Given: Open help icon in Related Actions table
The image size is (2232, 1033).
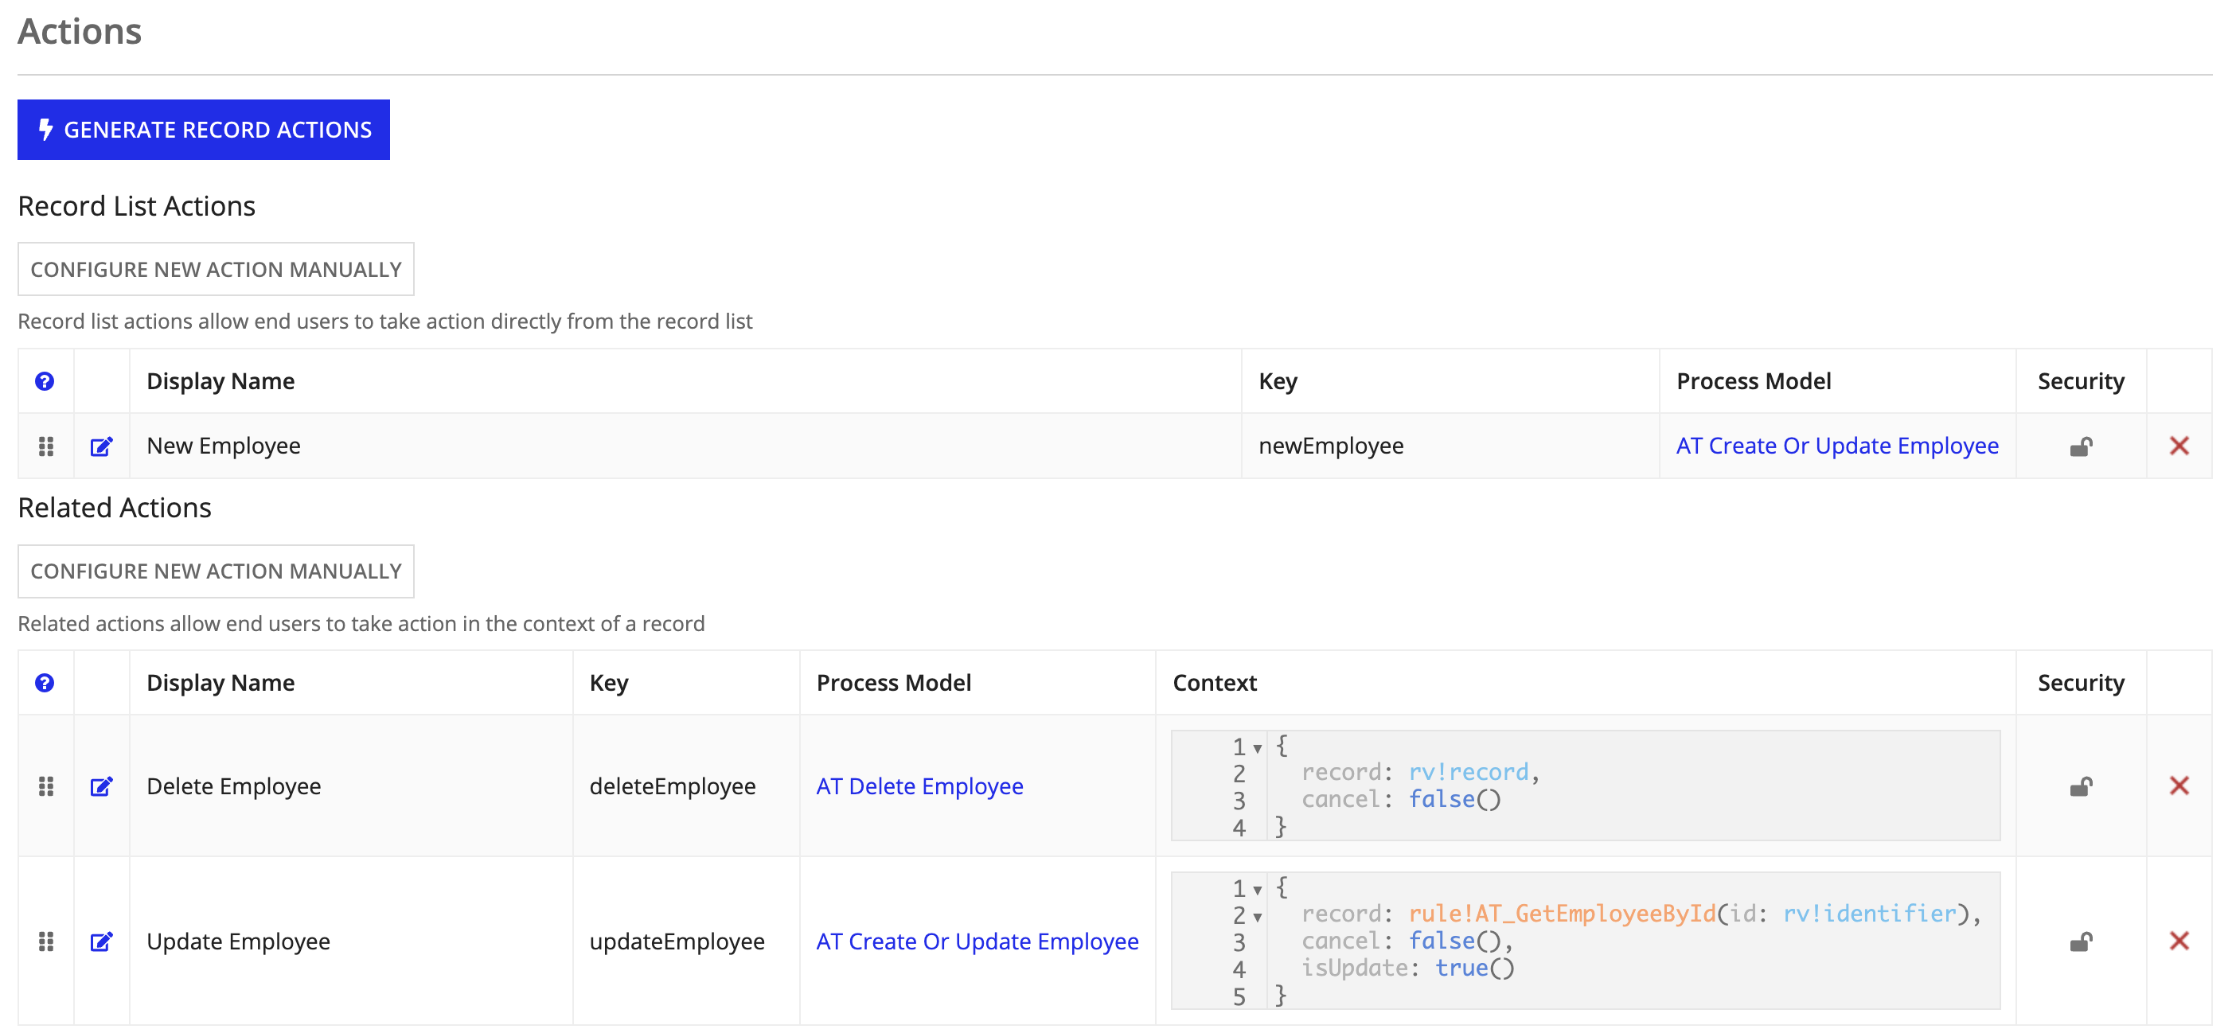Looking at the screenshot, I should tap(45, 683).
